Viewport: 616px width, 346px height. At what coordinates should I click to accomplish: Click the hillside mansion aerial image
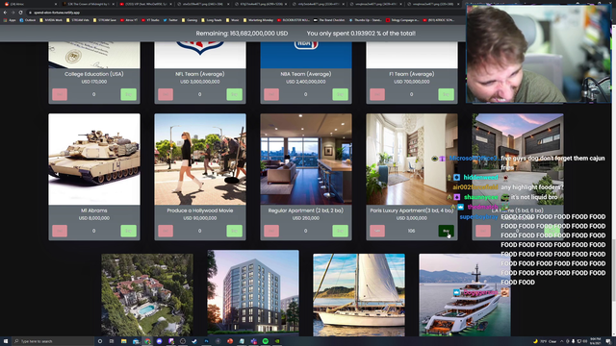pos(147,295)
